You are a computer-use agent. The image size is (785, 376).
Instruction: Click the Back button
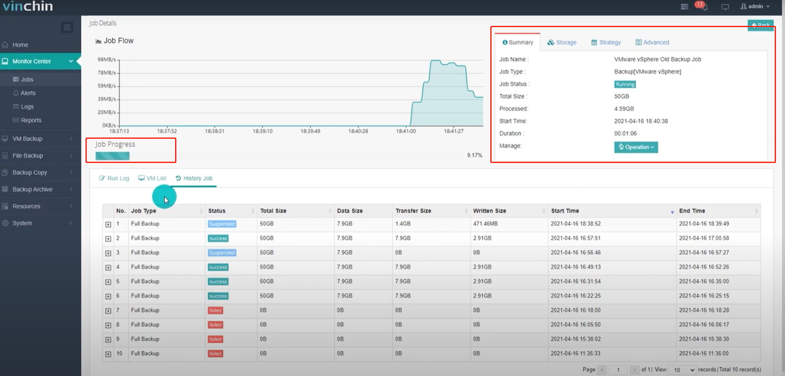[x=760, y=25]
